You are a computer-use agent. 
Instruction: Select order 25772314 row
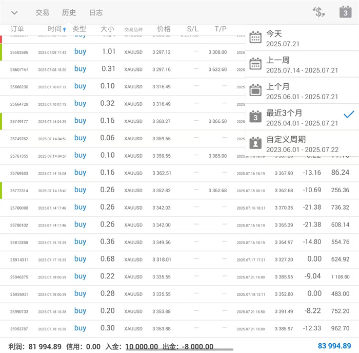(180, 191)
